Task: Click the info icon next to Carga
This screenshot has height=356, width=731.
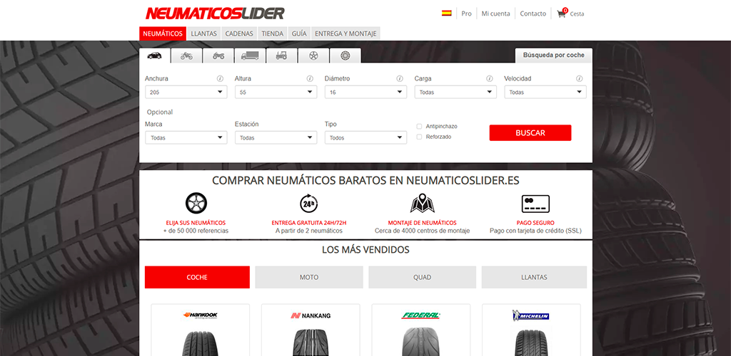Action: click(490, 78)
